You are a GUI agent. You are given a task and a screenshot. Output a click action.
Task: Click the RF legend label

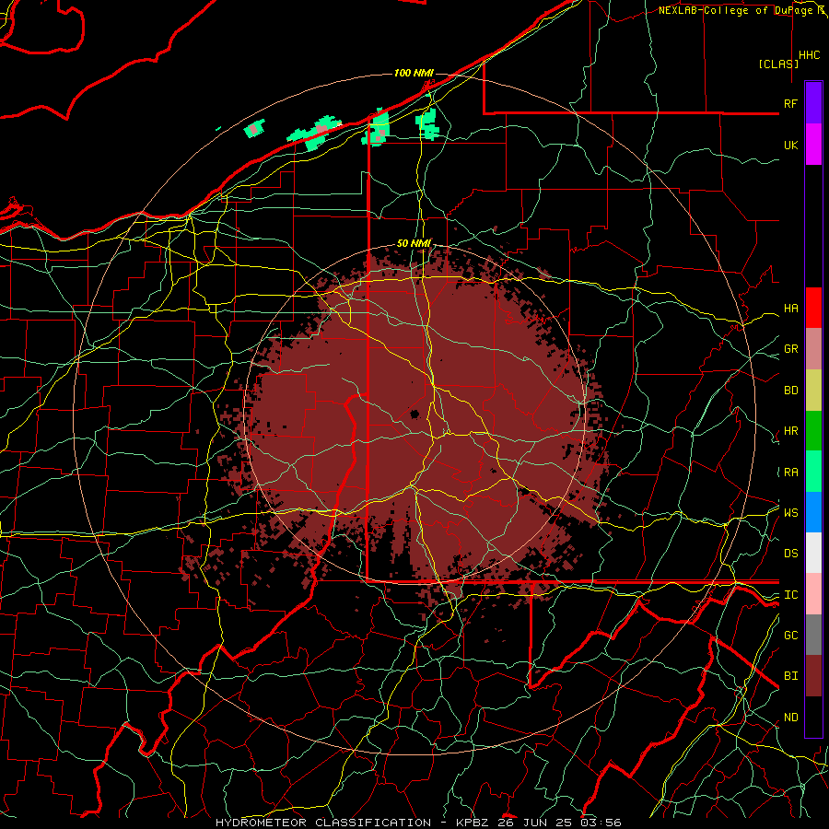[791, 103]
